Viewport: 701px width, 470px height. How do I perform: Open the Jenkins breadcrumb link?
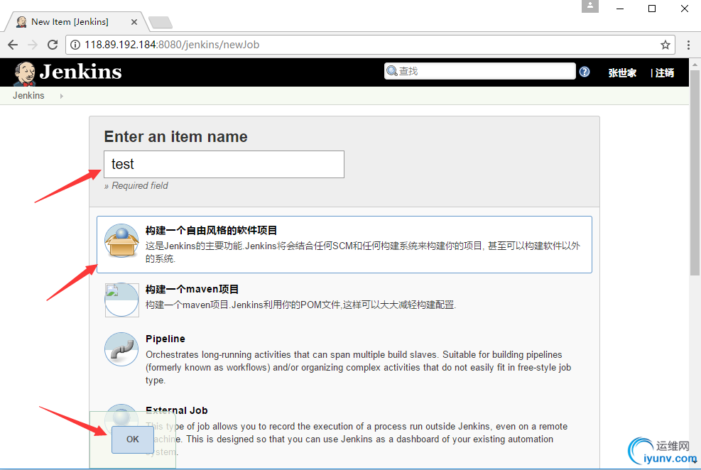click(28, 96)
